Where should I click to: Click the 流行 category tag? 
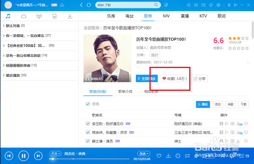click(155, 55)
